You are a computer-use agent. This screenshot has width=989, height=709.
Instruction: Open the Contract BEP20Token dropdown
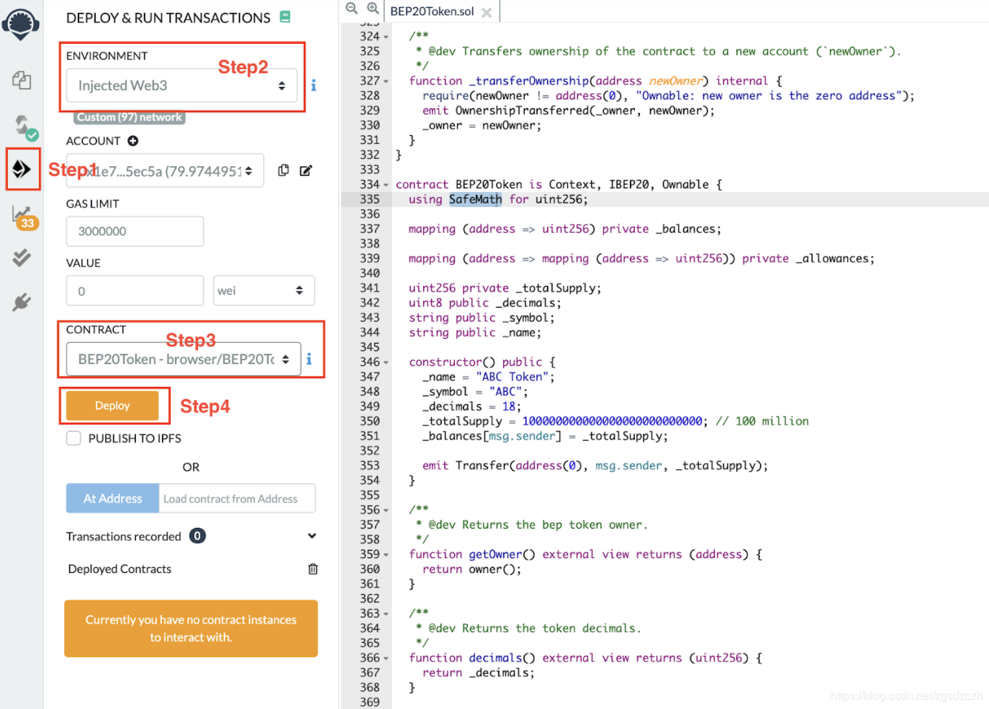tap(184, 359)
